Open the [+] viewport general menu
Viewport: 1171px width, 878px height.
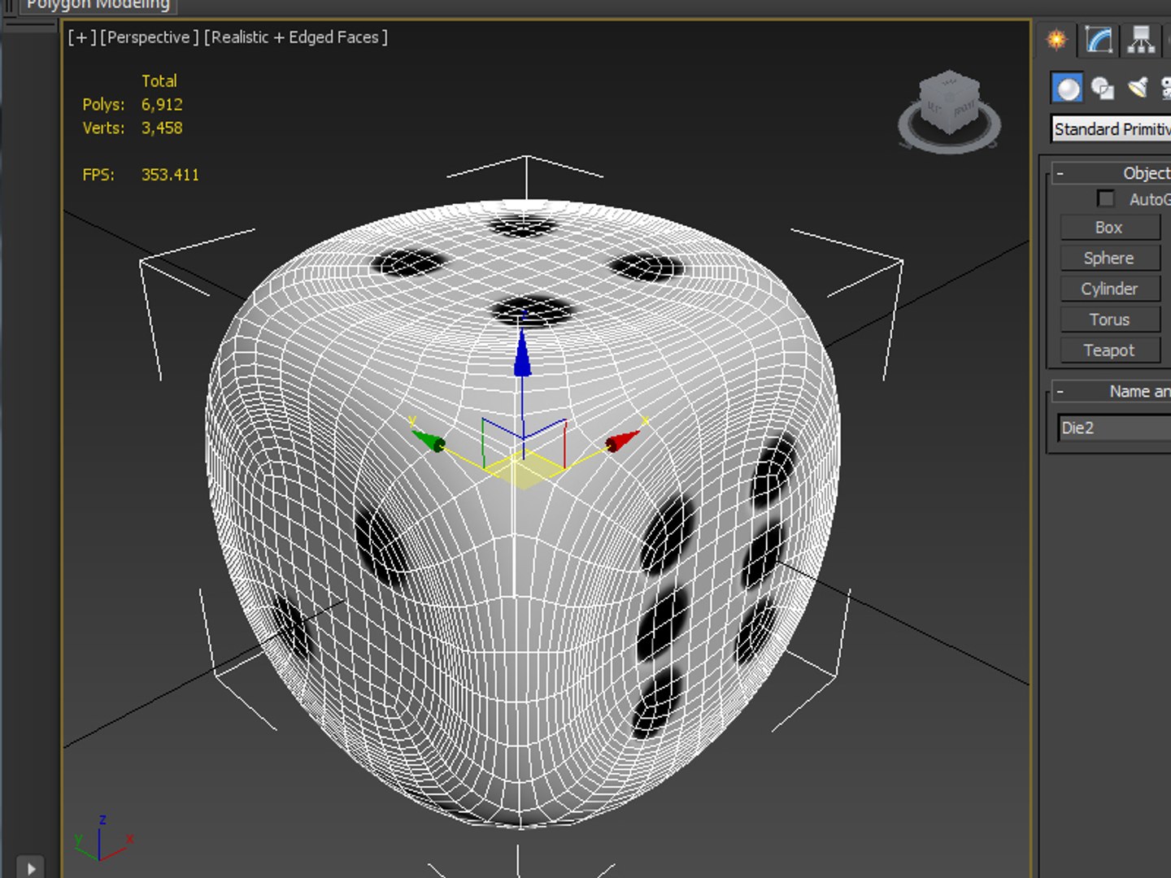pos(82,37)
